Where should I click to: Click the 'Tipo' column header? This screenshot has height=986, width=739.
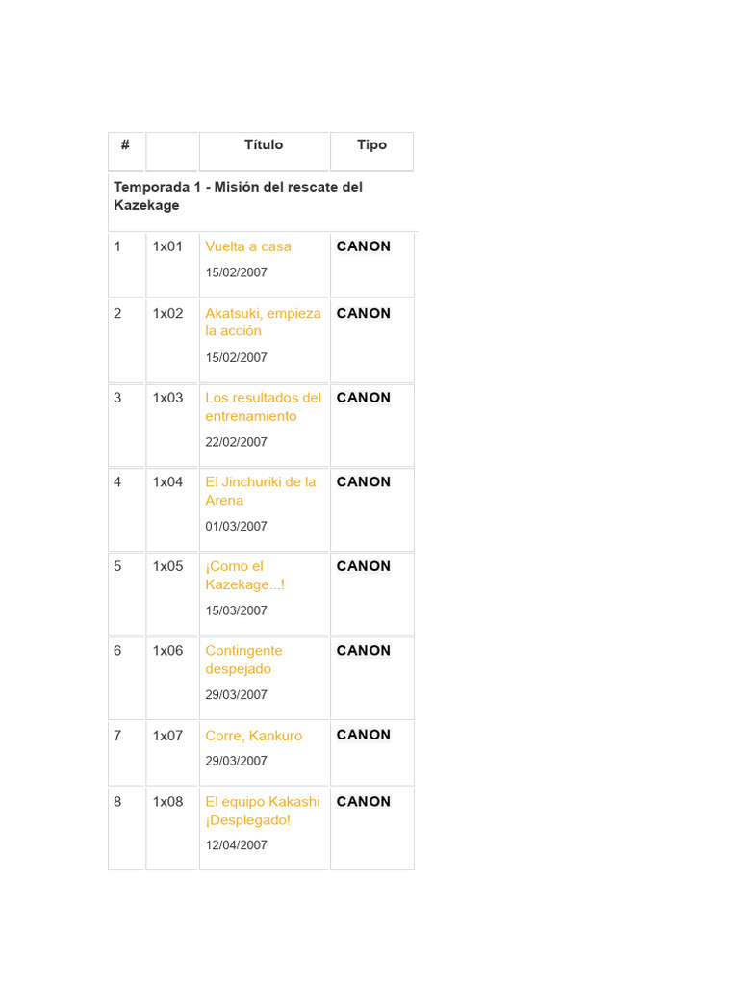(371, 144)
